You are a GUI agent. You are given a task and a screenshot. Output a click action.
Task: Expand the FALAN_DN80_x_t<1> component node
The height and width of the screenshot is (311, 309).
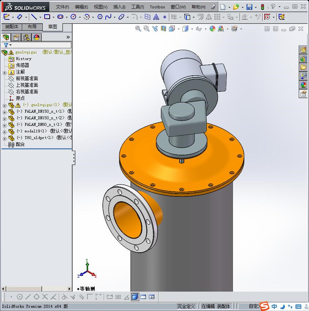(x=4, y=125)
